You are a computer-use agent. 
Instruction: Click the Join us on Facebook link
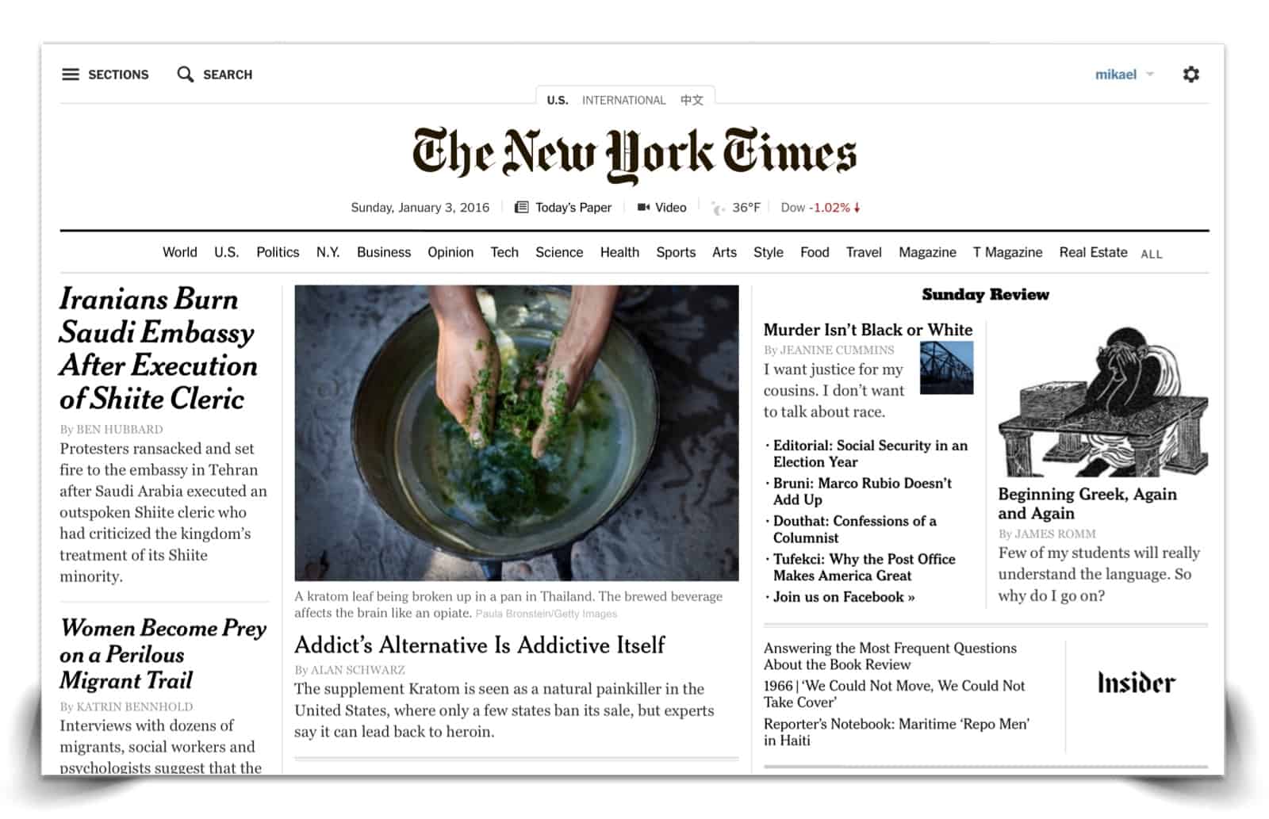point(844,597)
